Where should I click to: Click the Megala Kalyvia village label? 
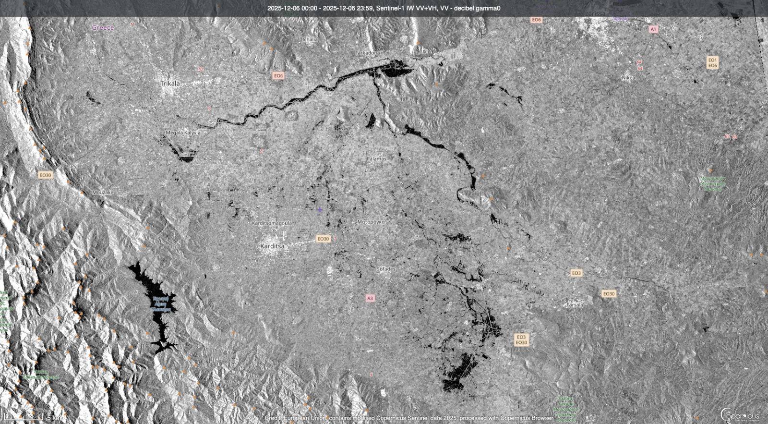pyautogui.click(x=183, y=133)
